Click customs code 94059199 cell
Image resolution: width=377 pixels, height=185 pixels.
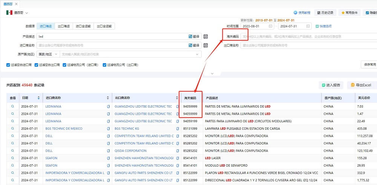190,121
